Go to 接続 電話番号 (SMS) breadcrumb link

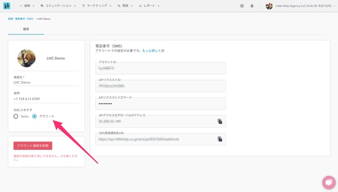[21, 19]
